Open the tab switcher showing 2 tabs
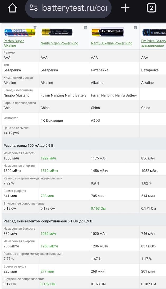 (151, 8)
